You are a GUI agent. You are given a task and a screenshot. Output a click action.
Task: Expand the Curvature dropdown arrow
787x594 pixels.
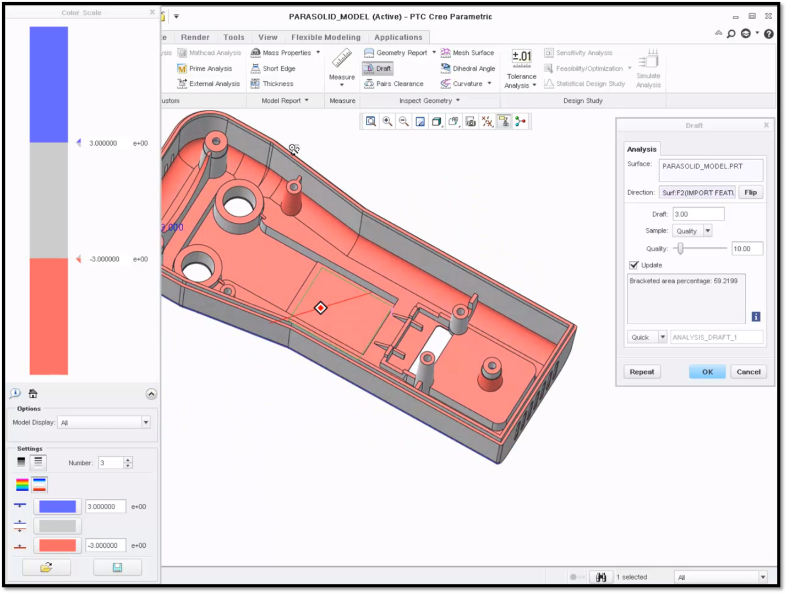pos(489,84)
